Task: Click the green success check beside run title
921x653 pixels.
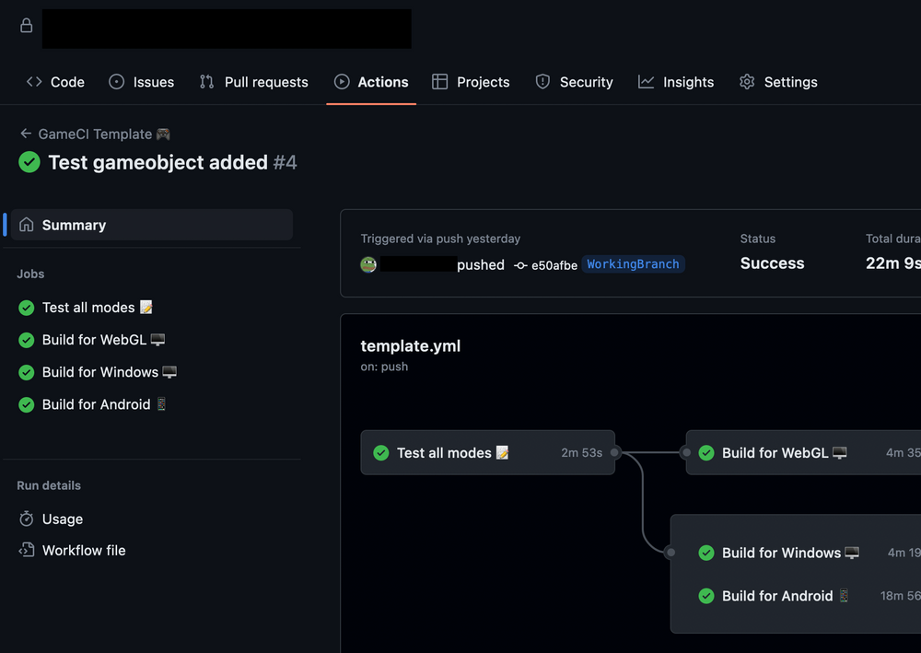Action: 29,162
